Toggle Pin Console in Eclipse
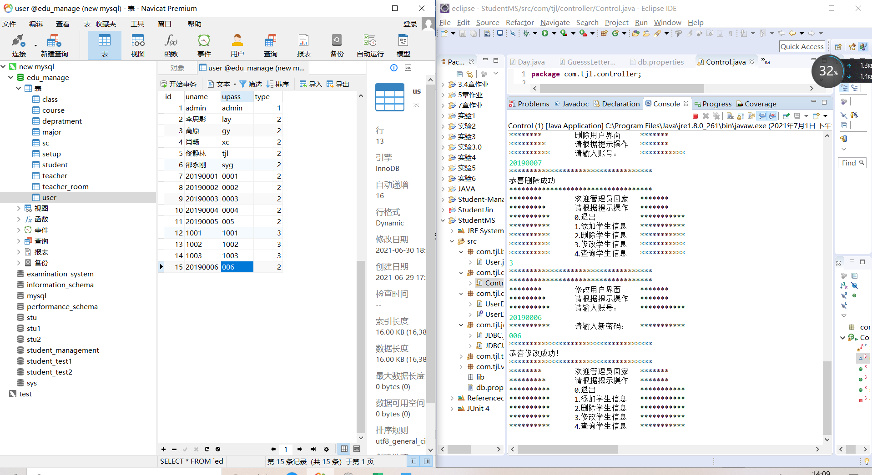The height and width of the screenshot is (475, 872). point(786,116)
